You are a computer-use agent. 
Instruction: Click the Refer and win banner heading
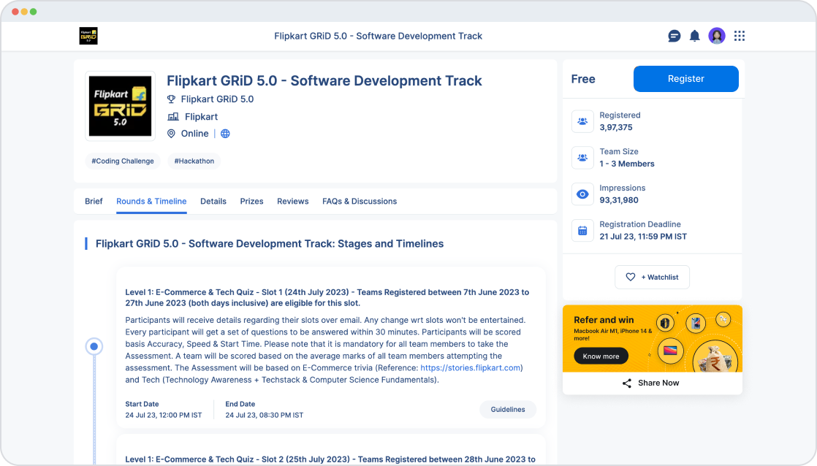[604, 320]
